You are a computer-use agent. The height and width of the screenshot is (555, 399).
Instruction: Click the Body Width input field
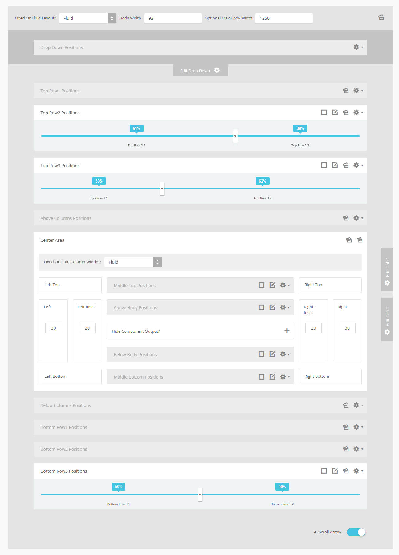pyautogui.click(x=173, y=18)
